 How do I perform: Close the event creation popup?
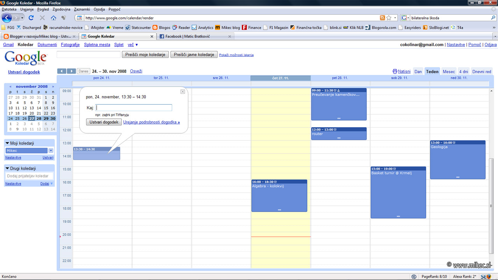182,91
